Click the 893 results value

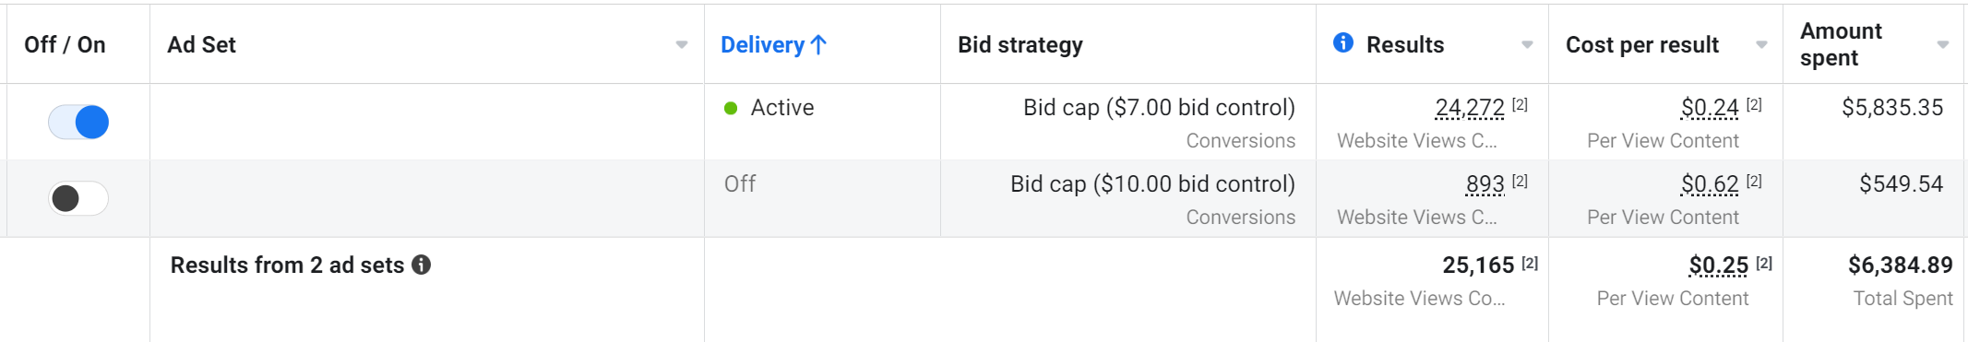(1485, 184)
